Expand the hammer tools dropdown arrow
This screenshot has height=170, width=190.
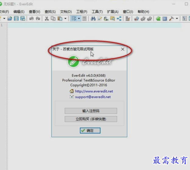[x=177, y=19]
